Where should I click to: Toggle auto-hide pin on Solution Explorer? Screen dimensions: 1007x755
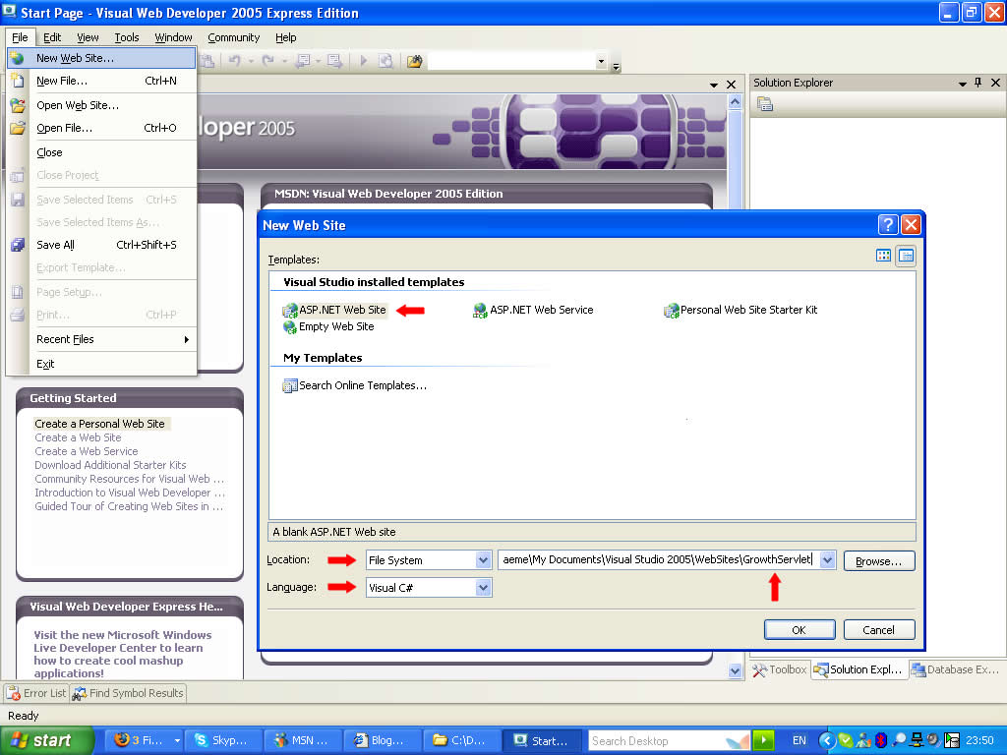978,83
